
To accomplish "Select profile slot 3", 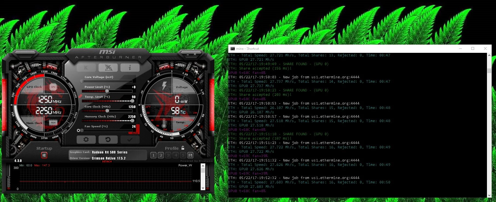I will click(x=168, y=155).
